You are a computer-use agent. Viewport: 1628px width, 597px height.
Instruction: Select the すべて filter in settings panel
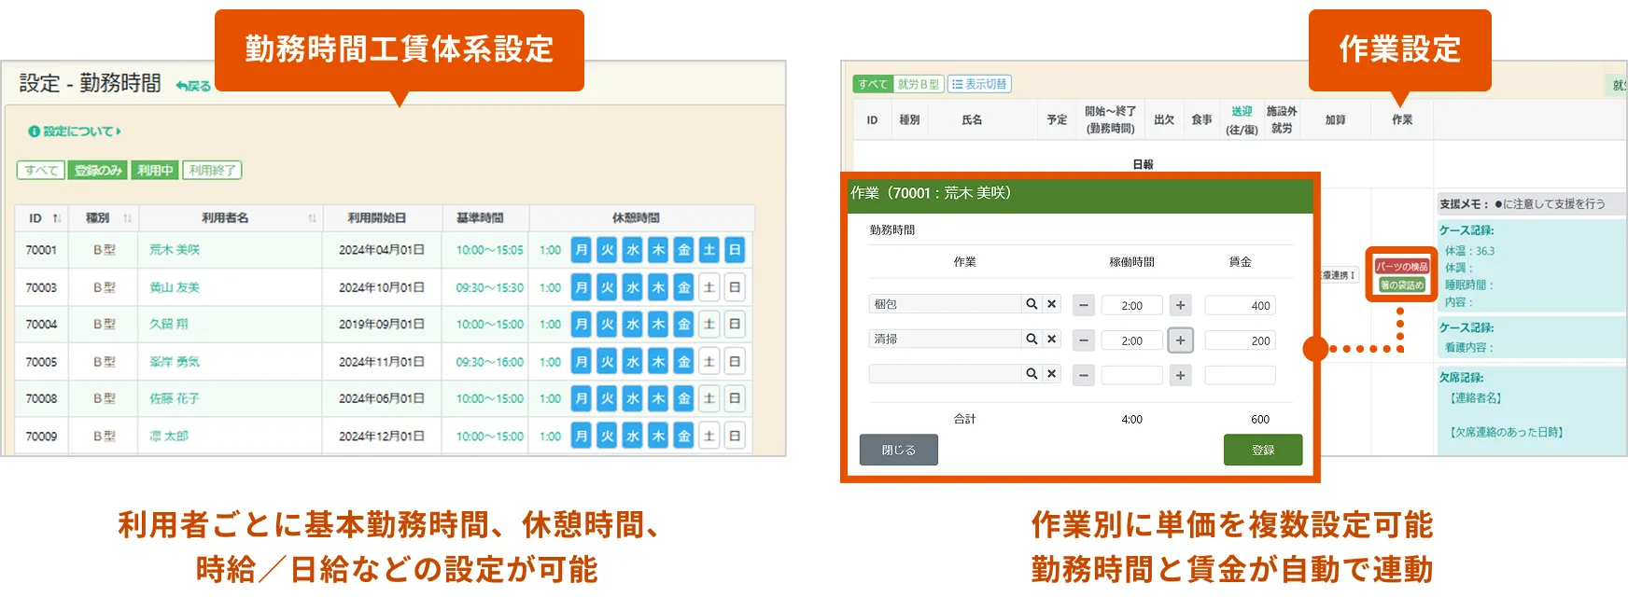[x=41, y=170]
